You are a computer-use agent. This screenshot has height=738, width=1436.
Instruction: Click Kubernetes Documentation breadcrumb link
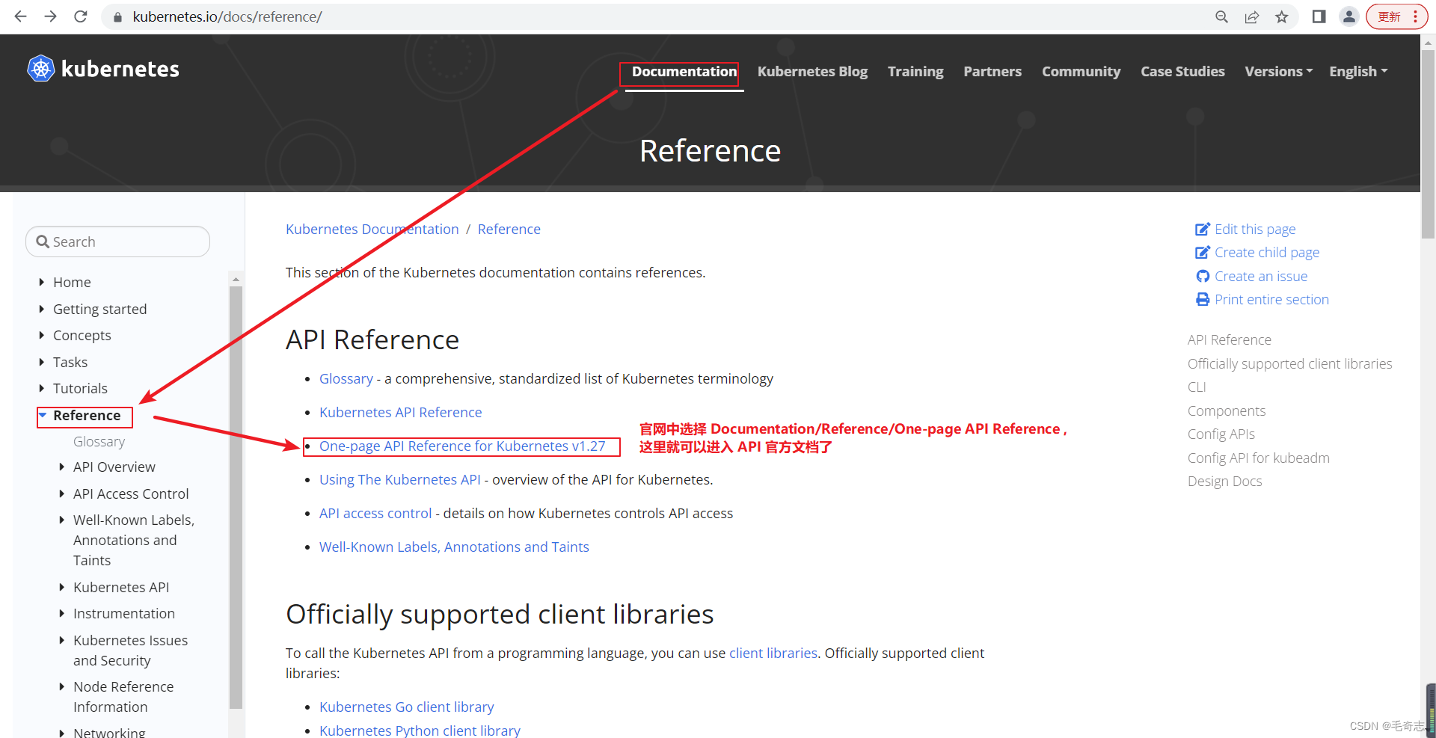(x=372, y=229)
